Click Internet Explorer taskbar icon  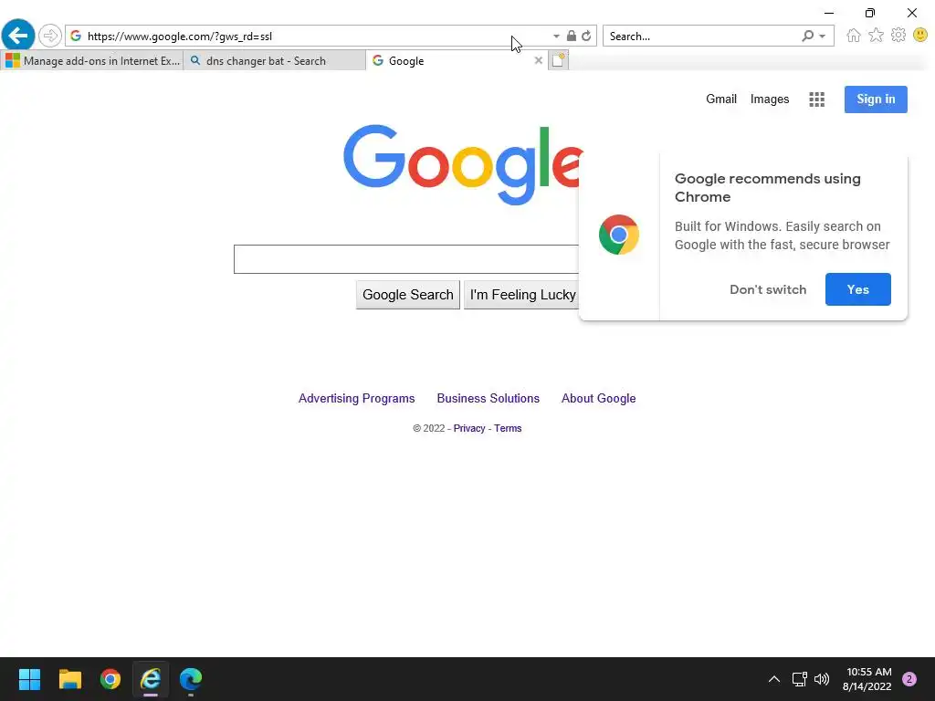[151, 679]
